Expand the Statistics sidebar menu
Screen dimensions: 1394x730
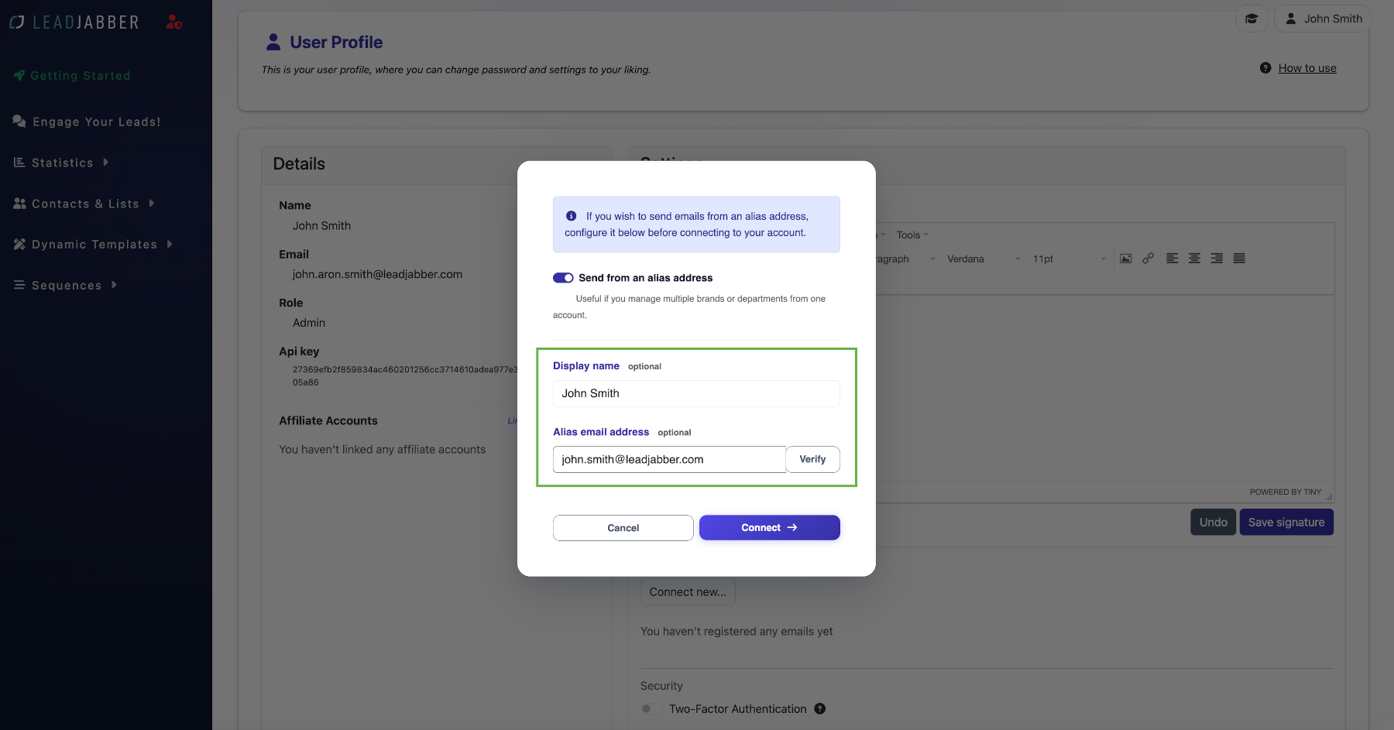click(61, 163)
